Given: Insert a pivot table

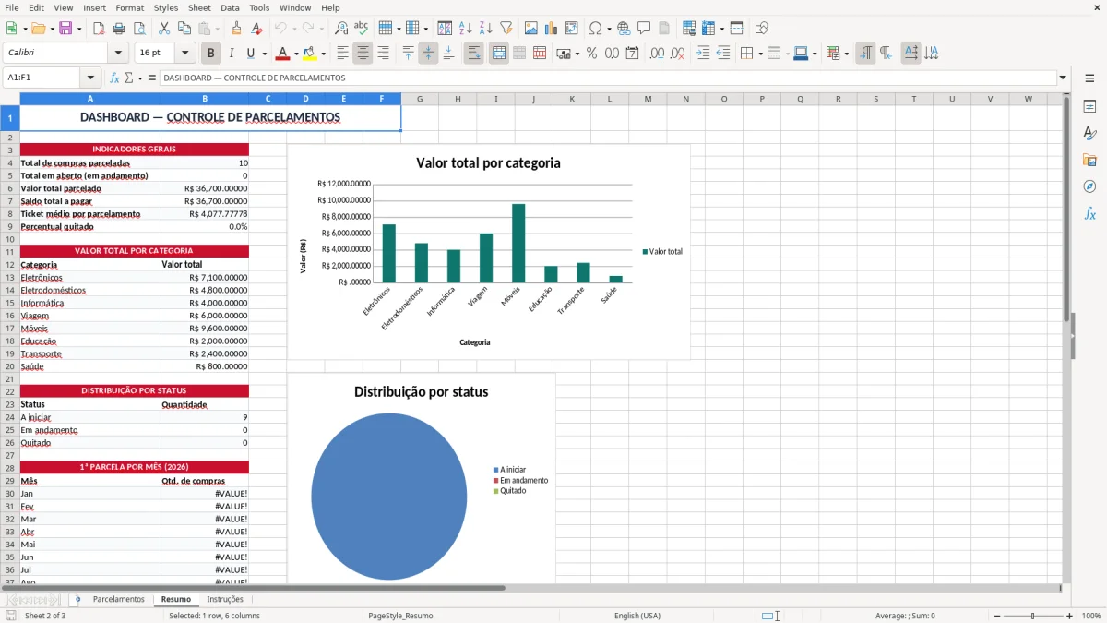Looking at the screenshot, I should click(x=572, y=29).
